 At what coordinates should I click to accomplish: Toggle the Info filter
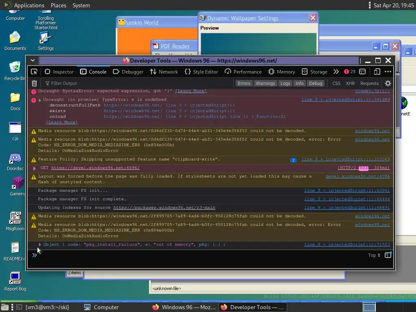[299, 83]
